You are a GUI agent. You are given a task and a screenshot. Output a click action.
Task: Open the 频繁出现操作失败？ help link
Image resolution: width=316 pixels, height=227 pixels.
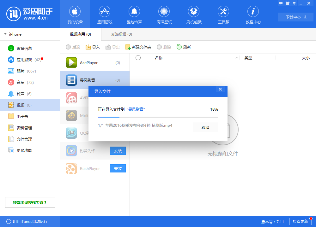(30, 202)
